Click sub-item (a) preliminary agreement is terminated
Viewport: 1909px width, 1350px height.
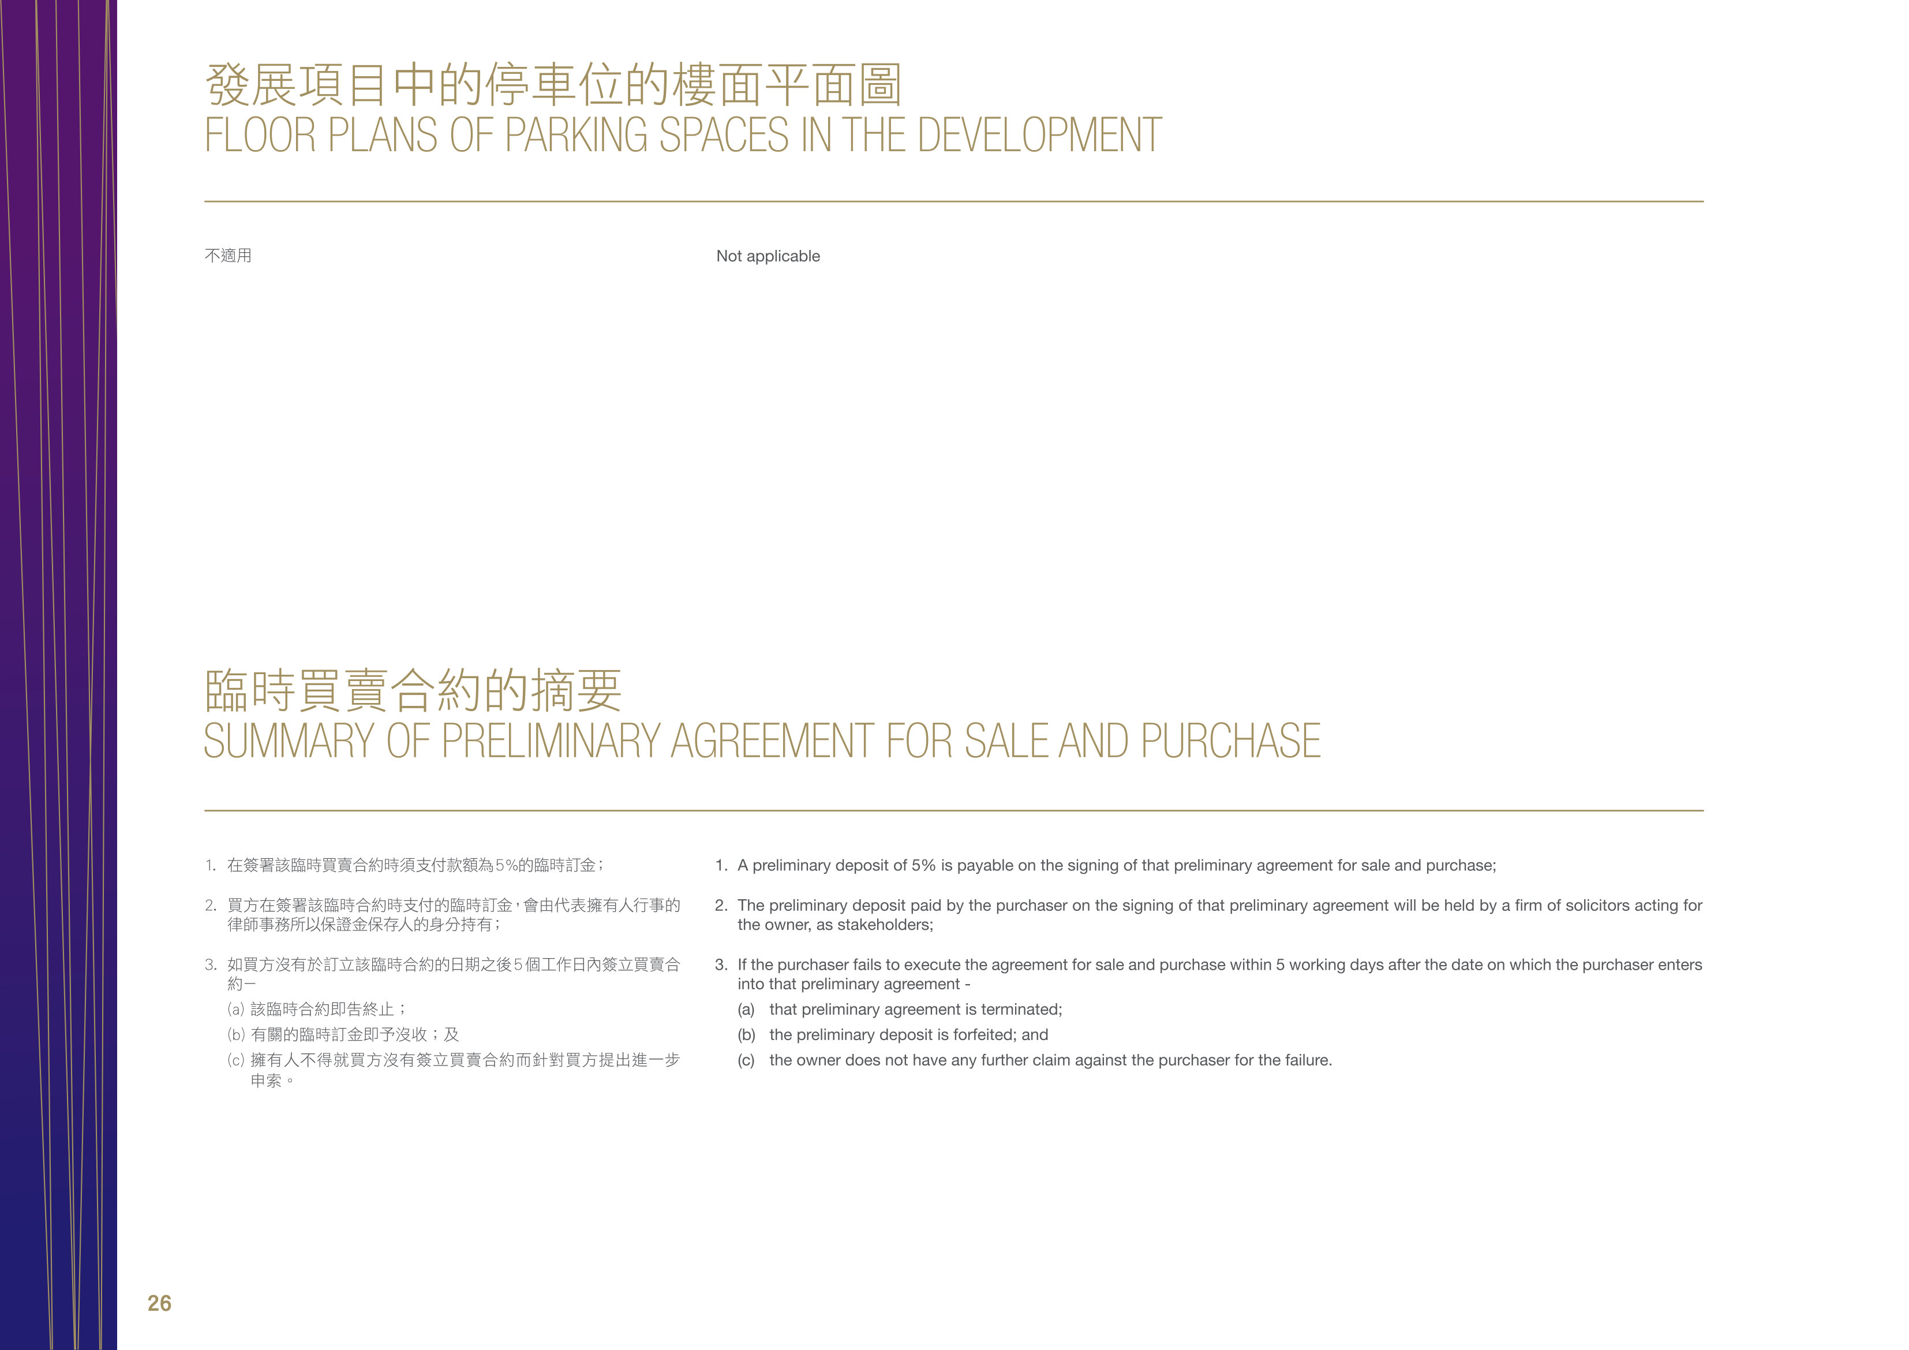point(900,1009)
